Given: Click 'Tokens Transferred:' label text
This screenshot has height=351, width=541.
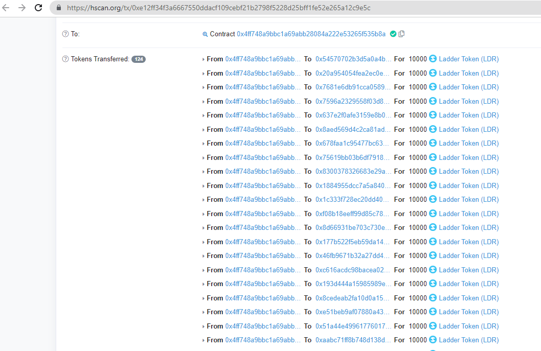Looking at the screenshot, I should point(100,59).
